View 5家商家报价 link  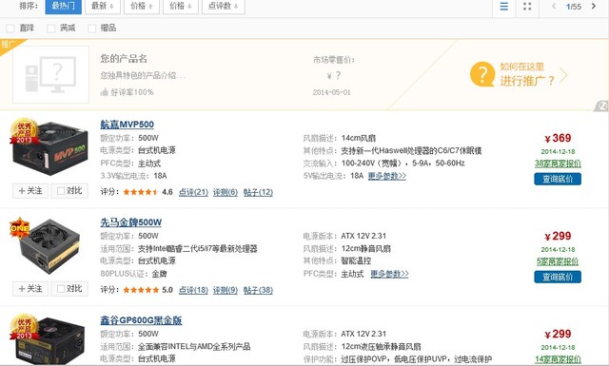click(558, 261)
